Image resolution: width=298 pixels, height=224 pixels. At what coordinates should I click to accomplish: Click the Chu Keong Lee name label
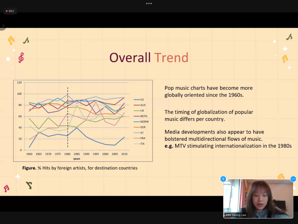(236, 215)
